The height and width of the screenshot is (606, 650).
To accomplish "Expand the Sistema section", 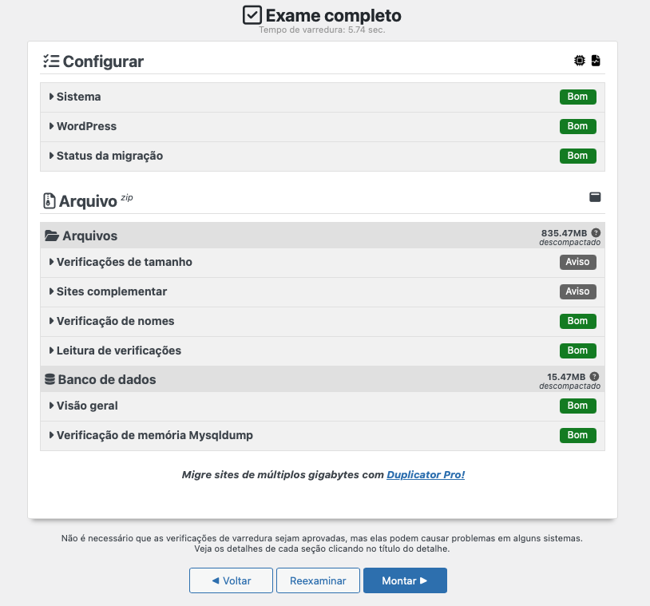I will (x=77, y=97).
